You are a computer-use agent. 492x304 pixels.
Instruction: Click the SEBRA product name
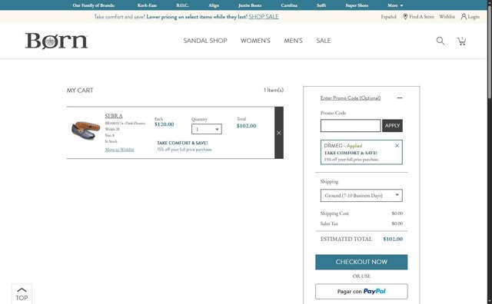pyautogui.click(x=114, y=116)
